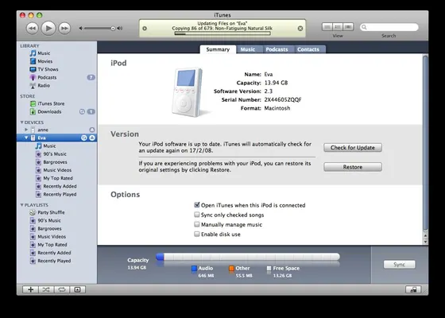Screen dimensions: 445x318
Task: Check Enable disk use
Action: pyautogui.click(x=197, y=234)
